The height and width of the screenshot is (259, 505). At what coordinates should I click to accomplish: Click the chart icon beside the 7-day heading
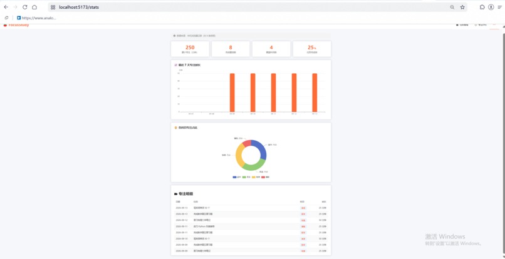(176, 65)
